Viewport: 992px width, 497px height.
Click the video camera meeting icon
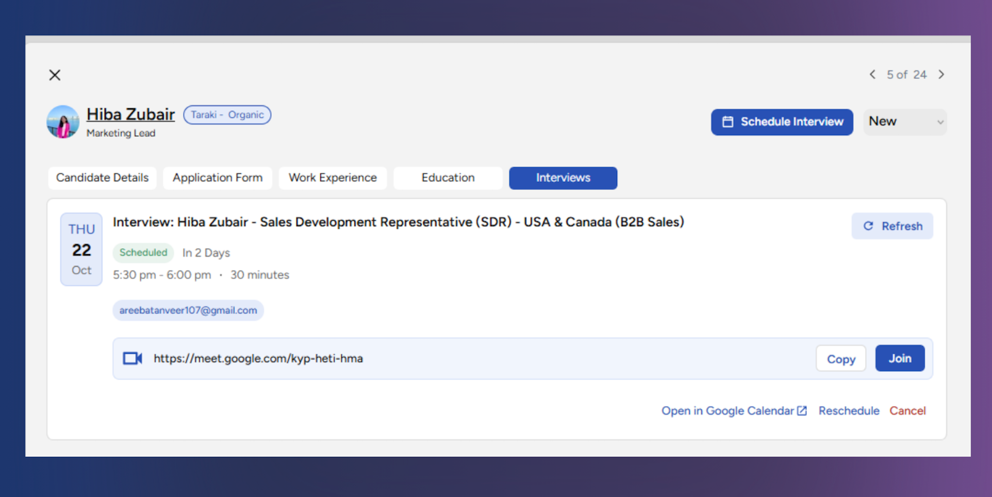coord(133,358)
